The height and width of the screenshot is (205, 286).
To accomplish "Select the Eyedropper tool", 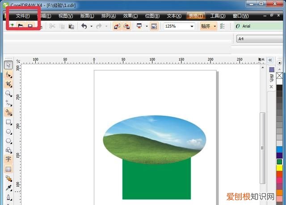I will click(x=8, y=188).
